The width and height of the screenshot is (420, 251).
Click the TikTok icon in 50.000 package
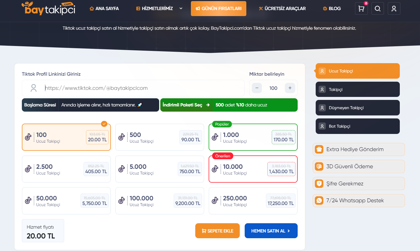[x=28, y=201]
